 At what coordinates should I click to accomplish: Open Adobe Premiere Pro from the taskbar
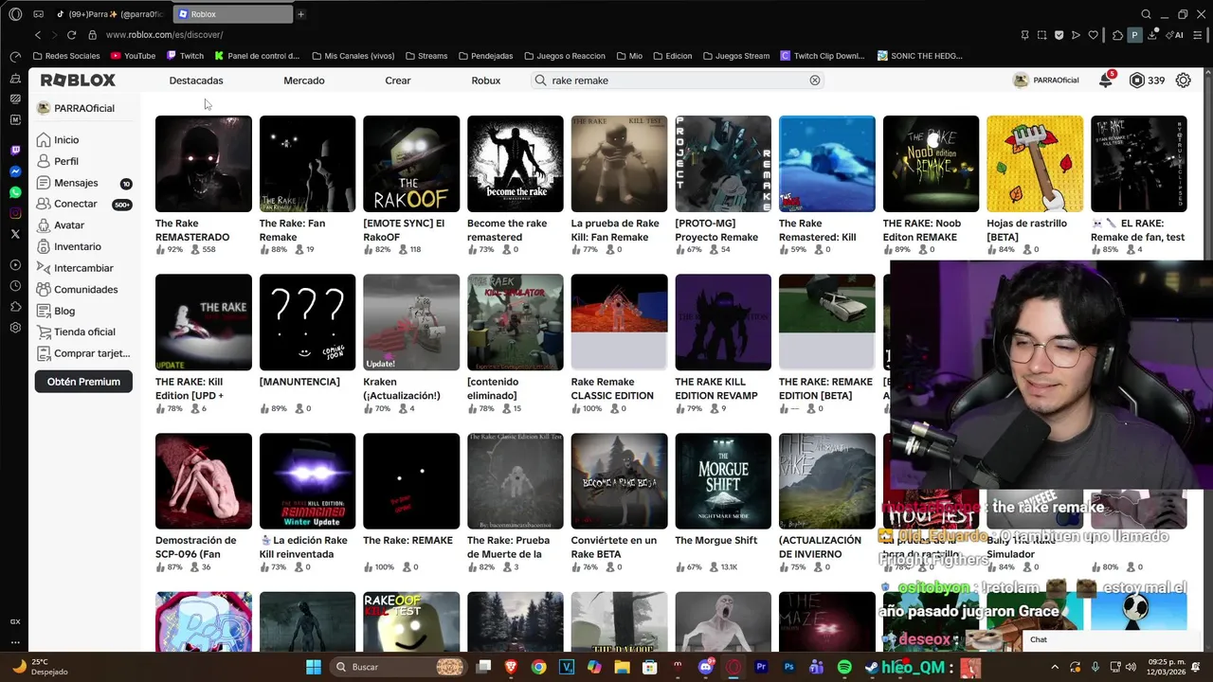pos(761,667)
